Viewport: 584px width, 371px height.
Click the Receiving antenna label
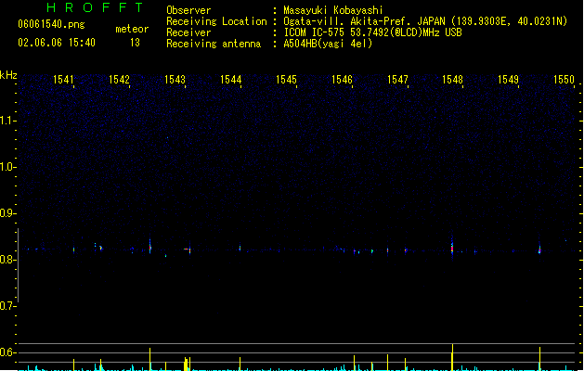coord(214,44)
